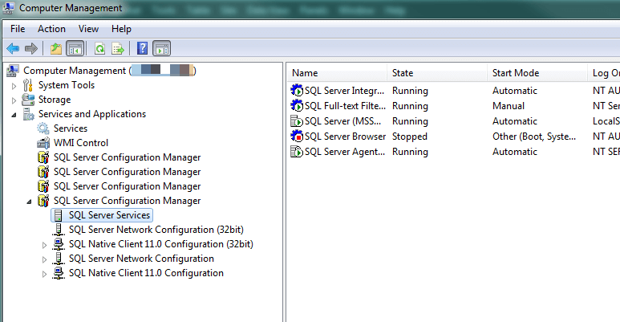This screenshot has width=620, height=322.
Task: Select the System Tools tree label
Action: tap(67, 85)
